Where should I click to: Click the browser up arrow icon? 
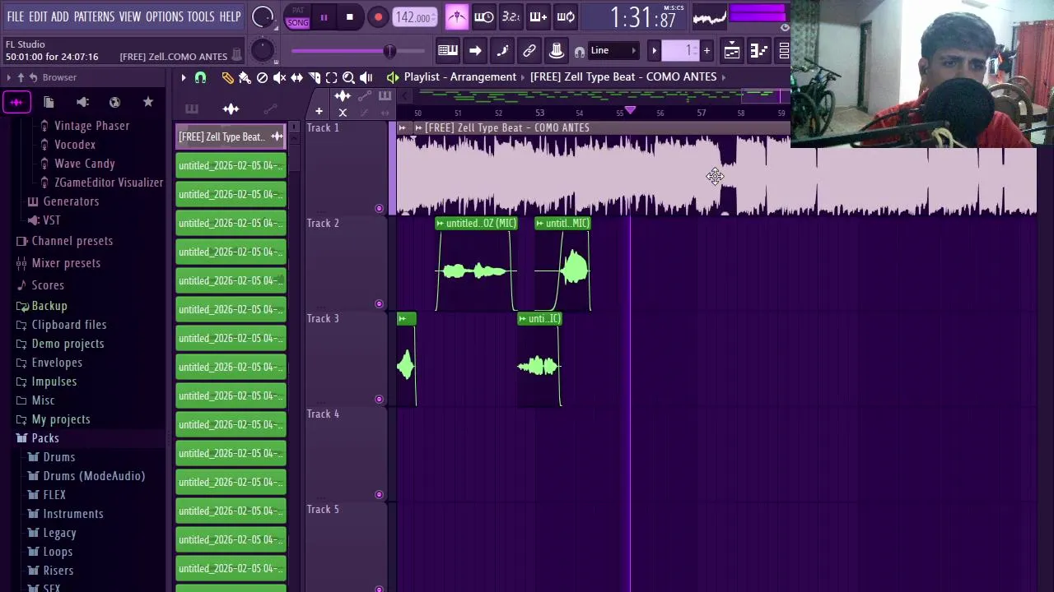pos(21,77)
